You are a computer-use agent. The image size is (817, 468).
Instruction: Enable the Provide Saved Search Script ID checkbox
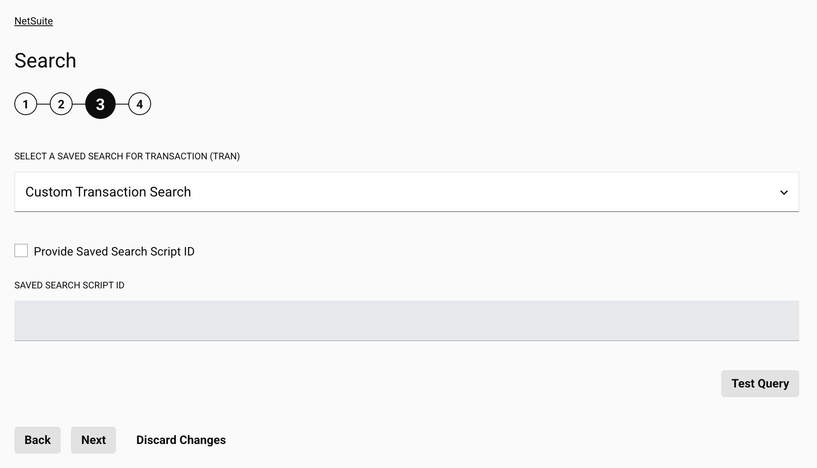click(21, 250)
